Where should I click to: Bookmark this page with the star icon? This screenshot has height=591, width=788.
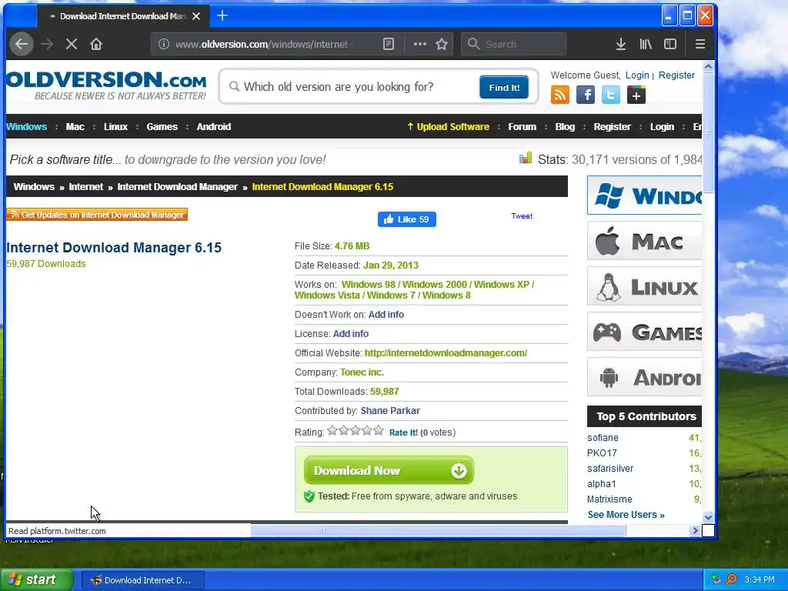pyautogui.click(x=442, y=44)
